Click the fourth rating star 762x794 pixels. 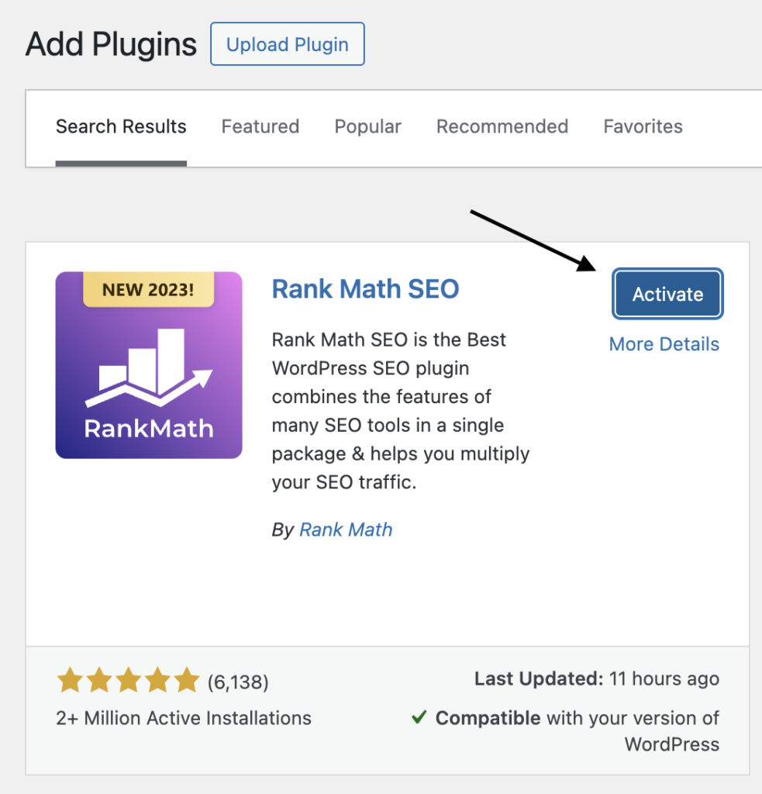tap(157, 681)
